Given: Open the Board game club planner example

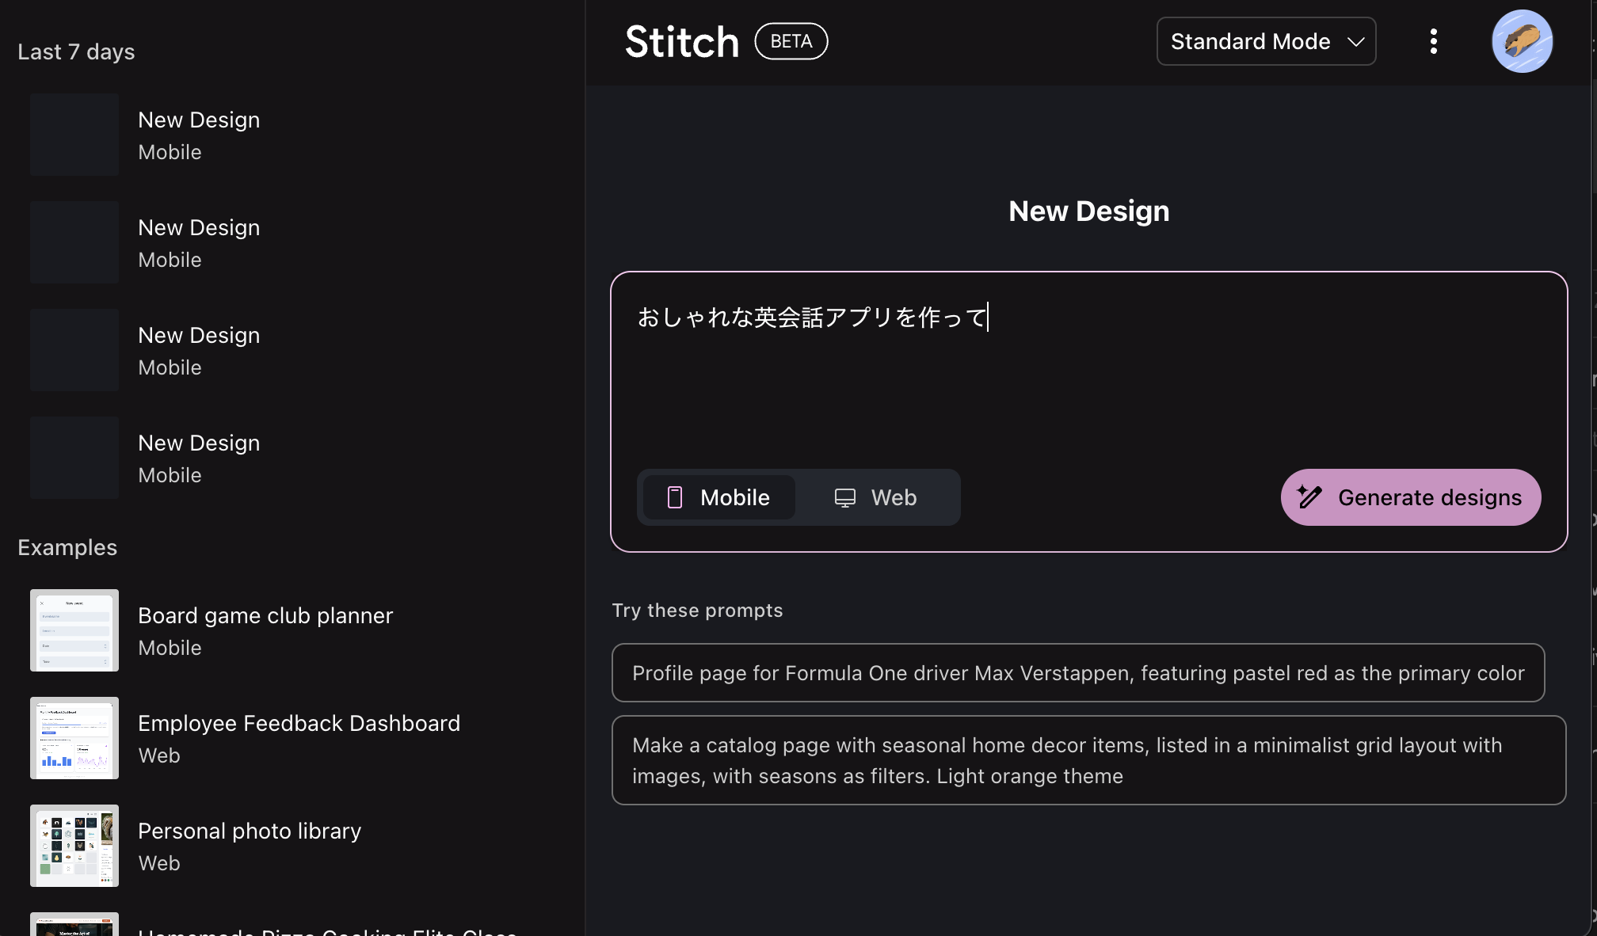Looking at the screenshot, I should (265, 630).
